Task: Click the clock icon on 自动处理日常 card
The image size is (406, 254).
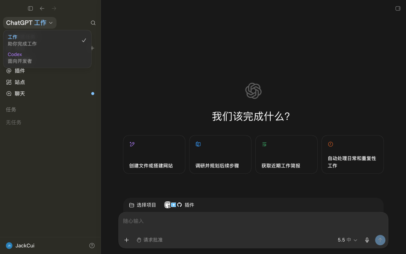Action: click(x=330, y=144)
